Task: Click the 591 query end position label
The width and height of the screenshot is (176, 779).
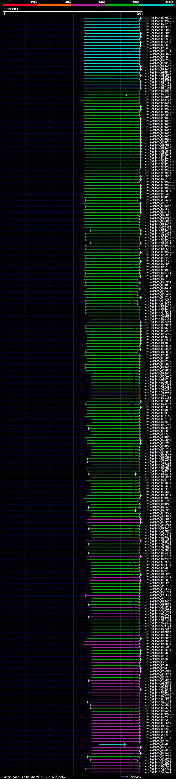Action: (x=139, y=14)
